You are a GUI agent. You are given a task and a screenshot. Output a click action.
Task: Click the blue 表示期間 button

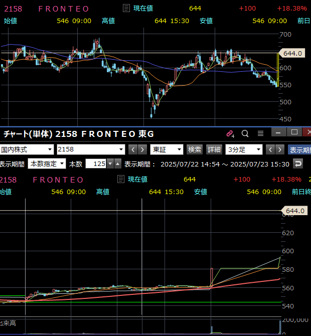pos(299,150)
